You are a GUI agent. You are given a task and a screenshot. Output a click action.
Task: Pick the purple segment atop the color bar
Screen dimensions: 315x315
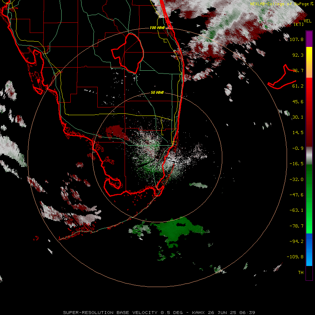coord(309,39)
